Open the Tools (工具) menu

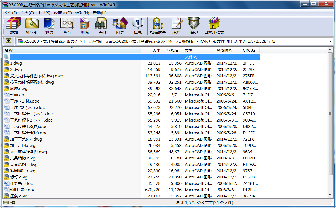pyautogui.click(x=44, y=13)
